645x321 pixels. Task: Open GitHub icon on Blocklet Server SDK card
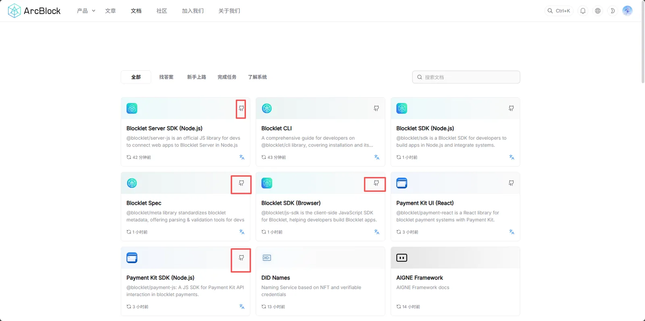point(241,109)
